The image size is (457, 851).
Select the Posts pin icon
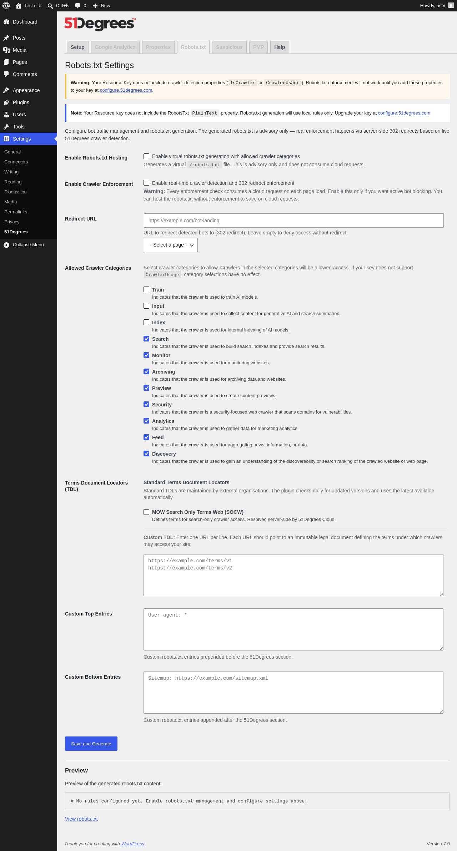[6, 38]
